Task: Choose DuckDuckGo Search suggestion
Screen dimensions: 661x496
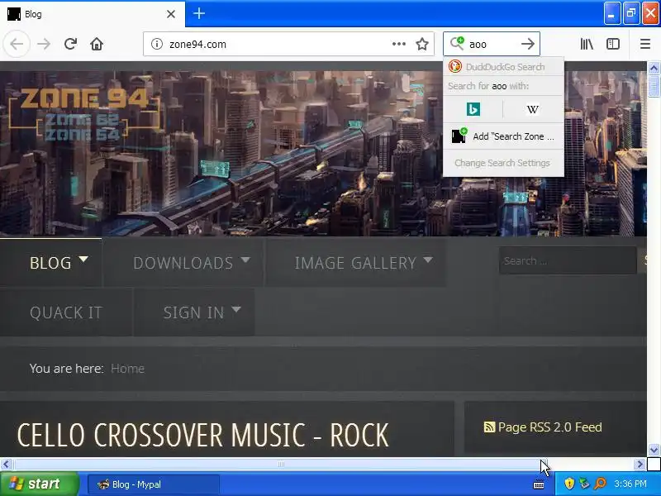Action: click(x=503, y=67)
